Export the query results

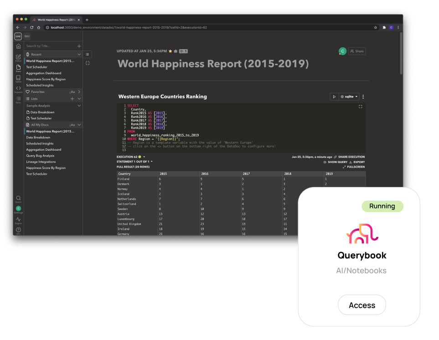point(357,162)
